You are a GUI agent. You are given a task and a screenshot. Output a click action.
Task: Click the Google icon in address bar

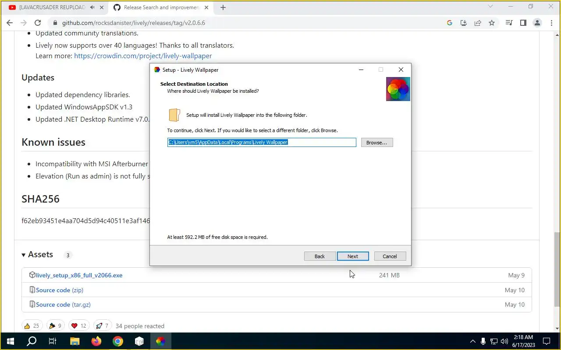click(x=450, y=23)
